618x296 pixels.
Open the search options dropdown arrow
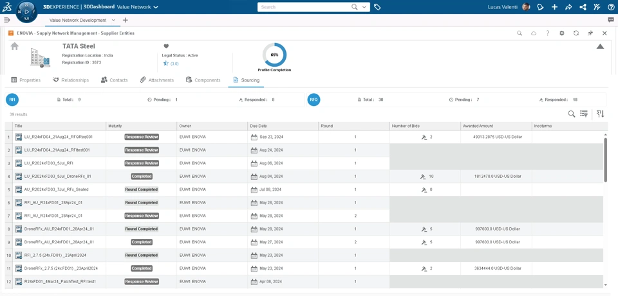tap(364, 7)
